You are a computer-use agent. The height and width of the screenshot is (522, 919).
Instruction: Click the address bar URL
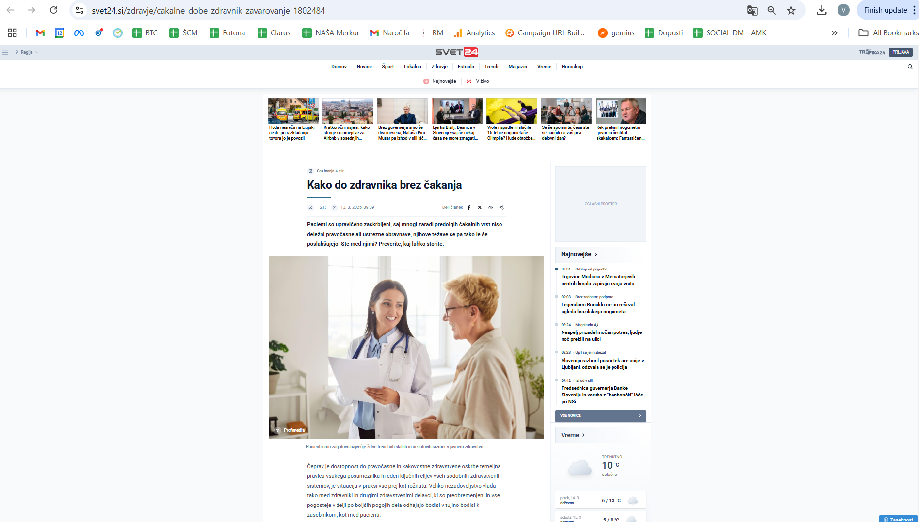[x=209, y=10]
